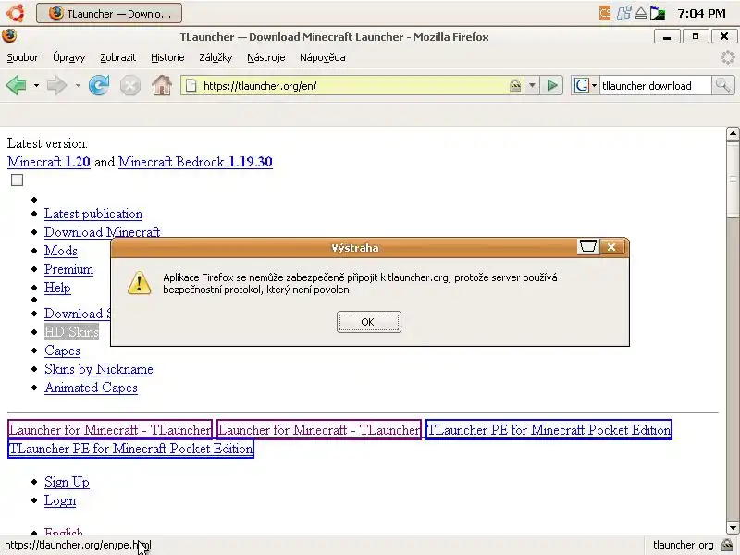
Task: Open the Historie menu
Action: [x=167, y=57]
